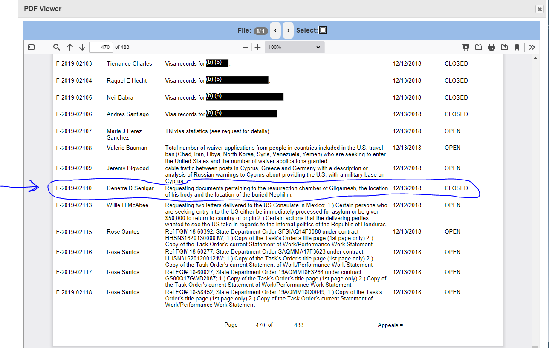Click the scrollbar up arrow in the PDF pane
The width and height of the screenshot is (549, 348).
[x=535, y=57]
